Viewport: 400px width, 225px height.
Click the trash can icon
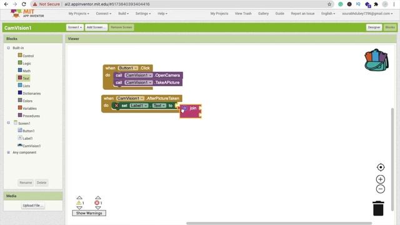378,208
